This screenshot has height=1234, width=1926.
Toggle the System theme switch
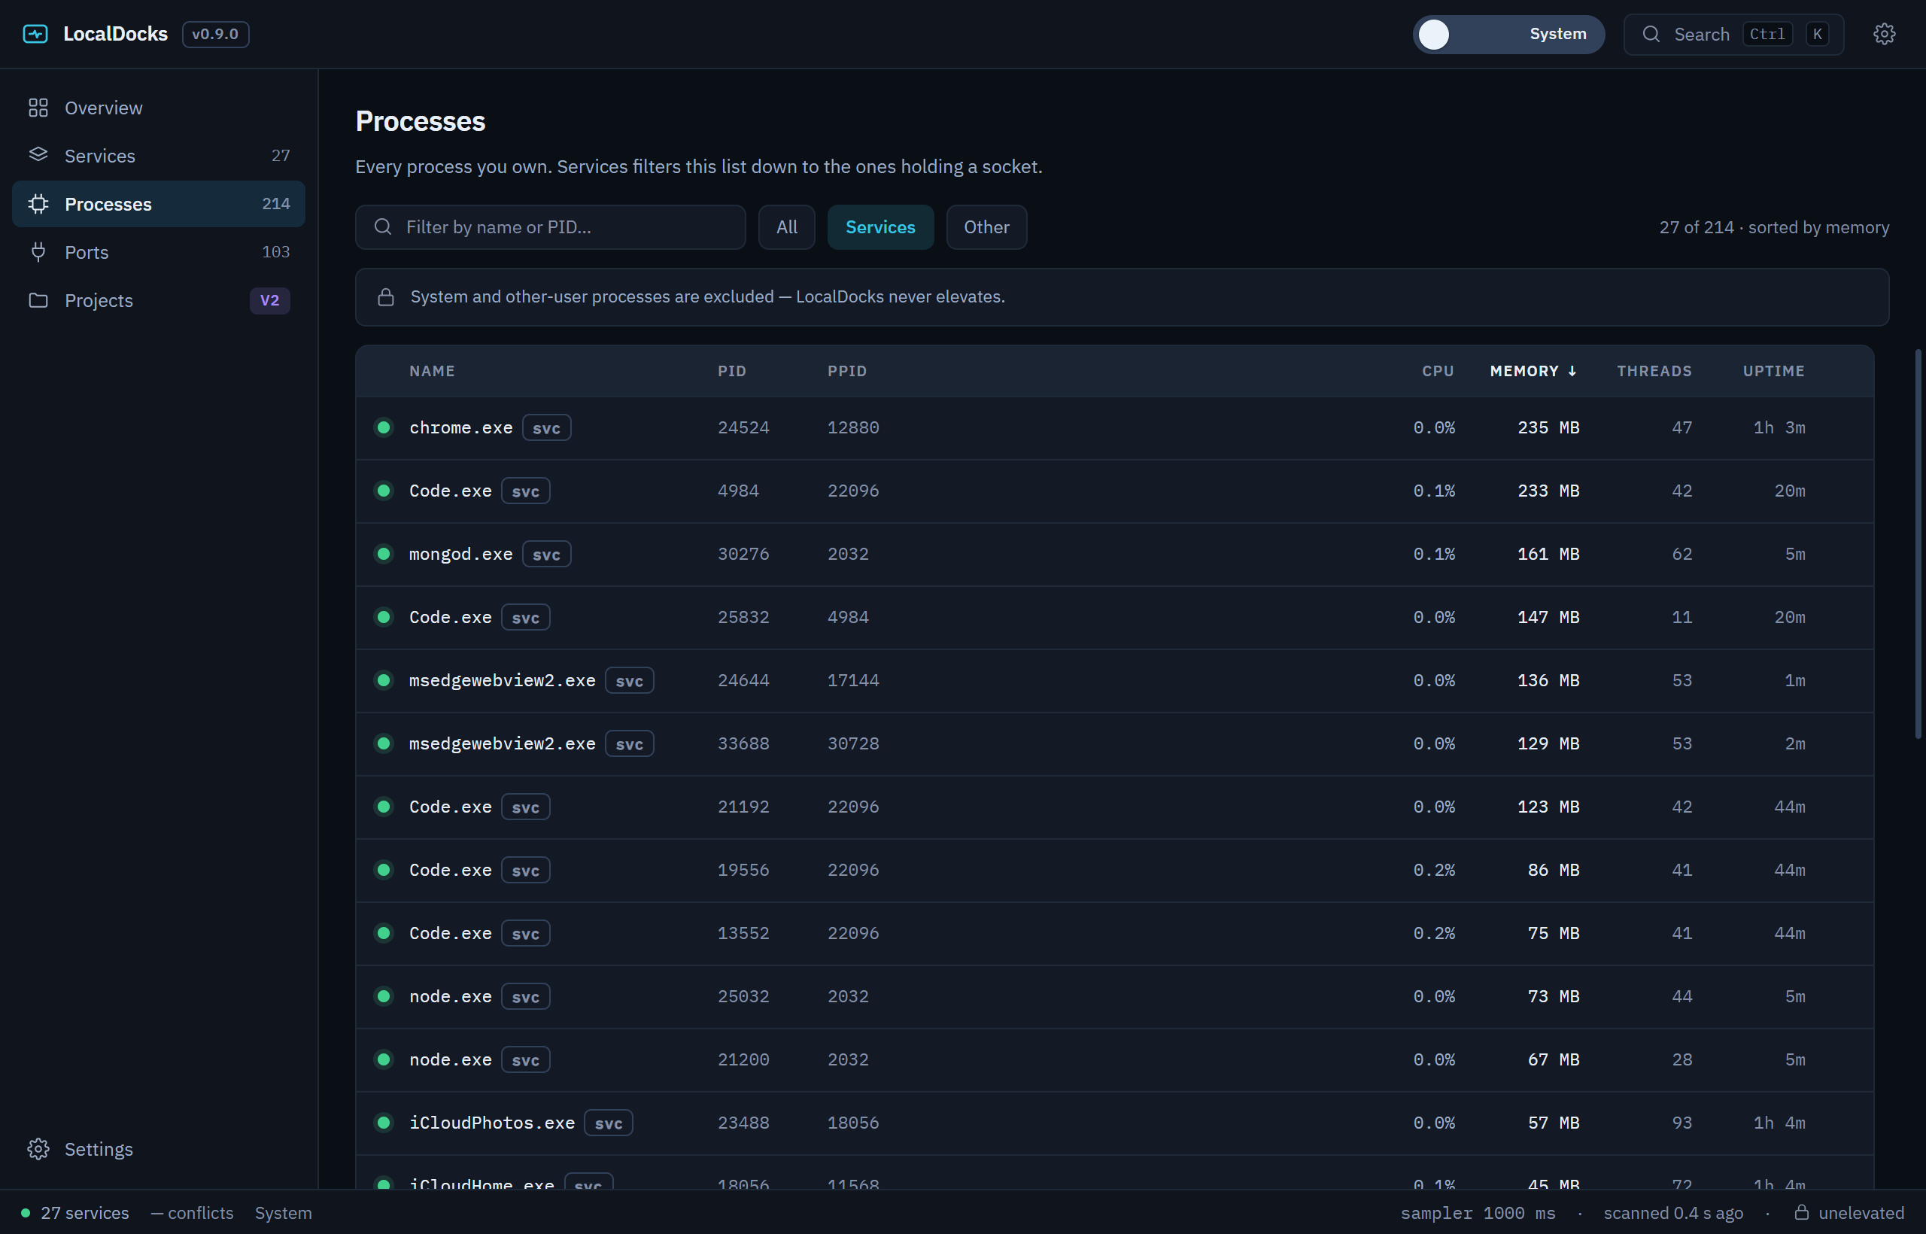(x=1508, y=34)
